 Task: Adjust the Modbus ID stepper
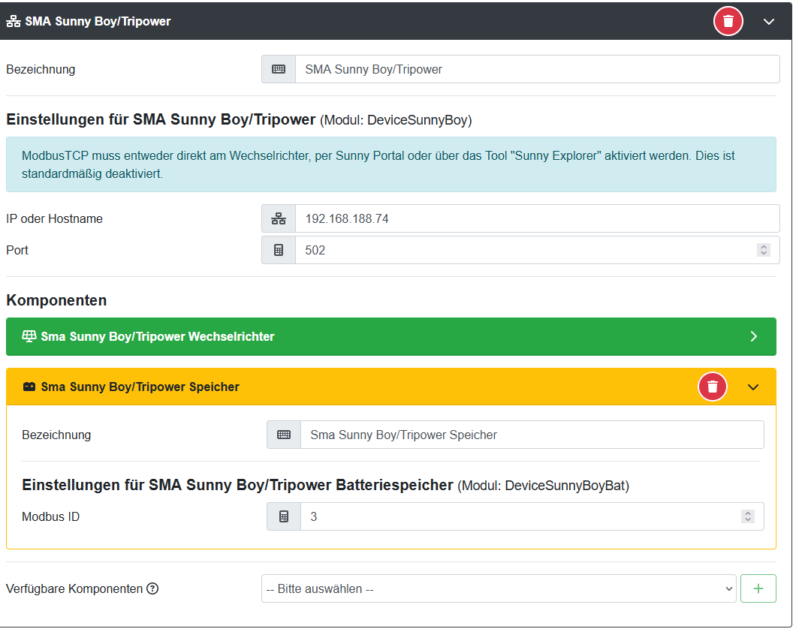pos(747,516)
